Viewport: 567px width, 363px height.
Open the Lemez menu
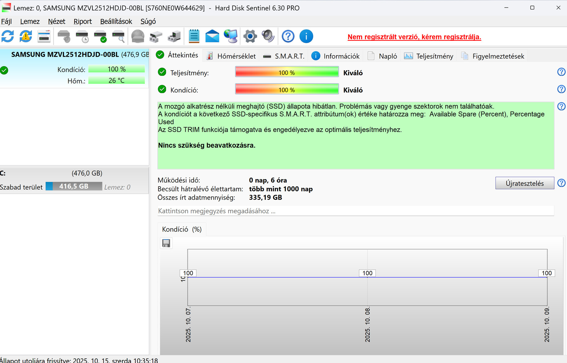30,21
